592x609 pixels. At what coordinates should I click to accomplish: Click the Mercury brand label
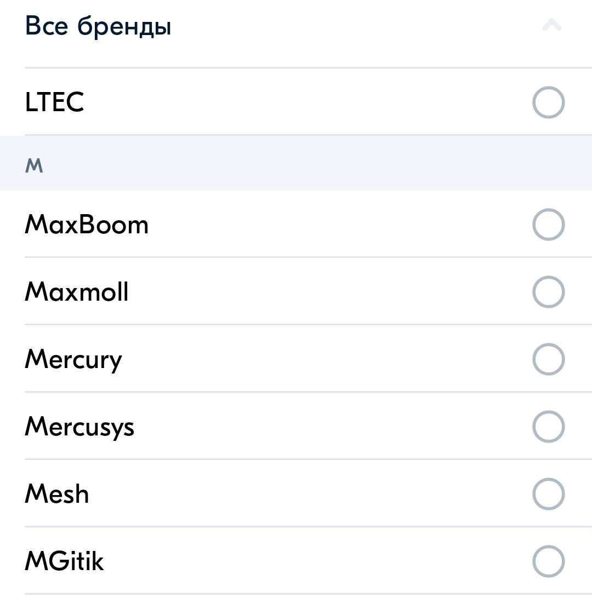73,360
